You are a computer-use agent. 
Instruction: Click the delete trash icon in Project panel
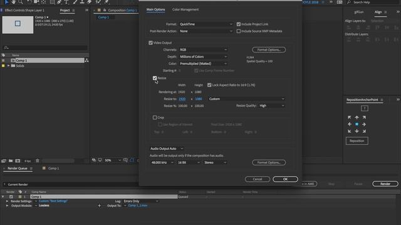[x=38, y=161]
